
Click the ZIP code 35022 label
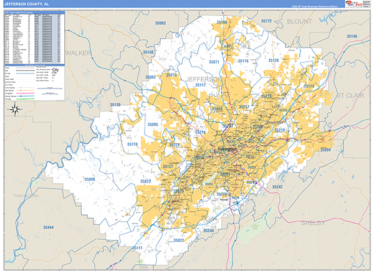pyautogui.click(x=179, y=240)
